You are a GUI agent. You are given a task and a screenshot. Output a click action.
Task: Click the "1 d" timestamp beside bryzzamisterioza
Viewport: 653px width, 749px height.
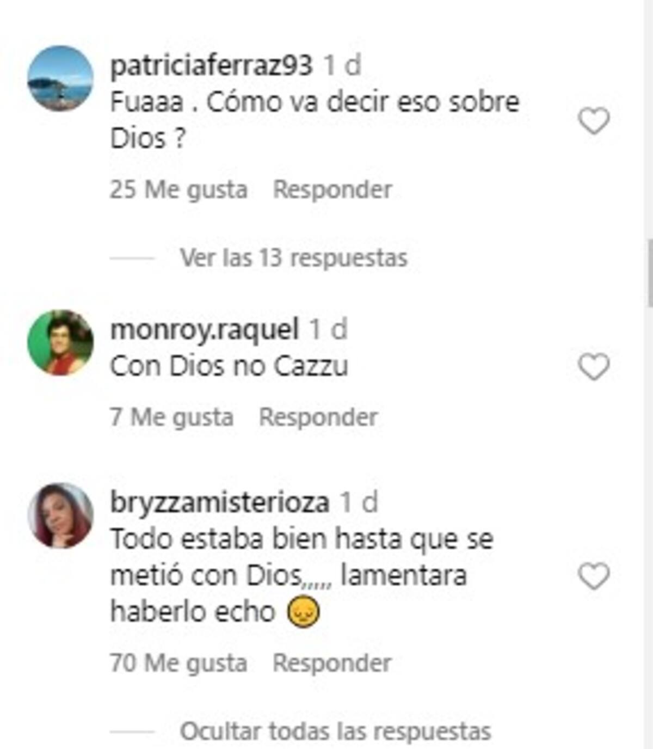pos(359,502)
